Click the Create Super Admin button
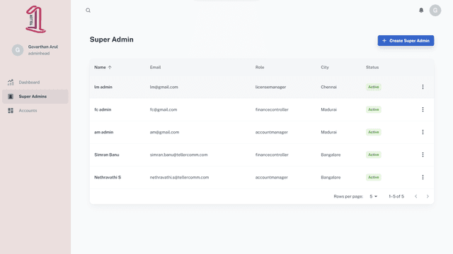This screenshot has height=254, width=453. (406, 41)
